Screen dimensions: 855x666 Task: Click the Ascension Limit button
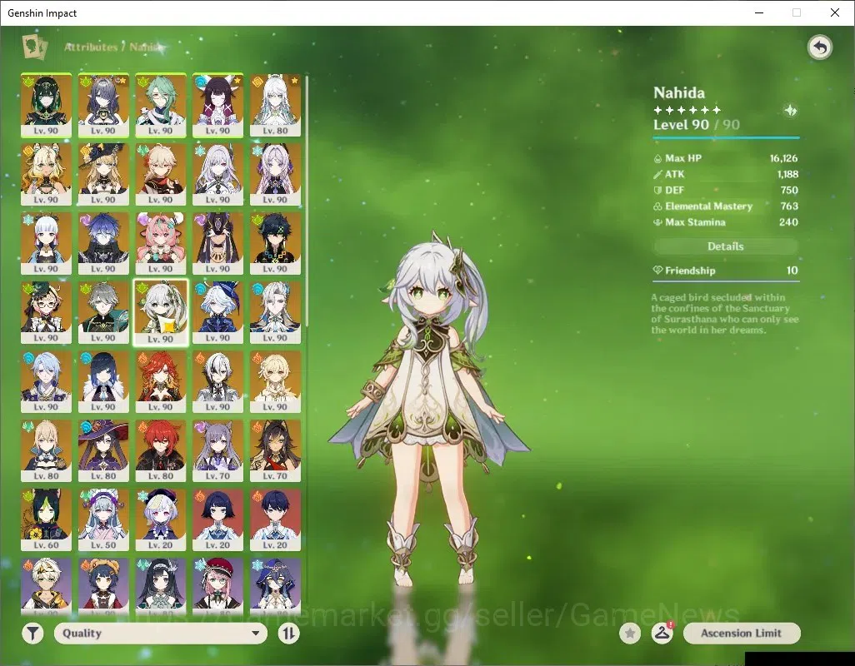pos(742,634)
